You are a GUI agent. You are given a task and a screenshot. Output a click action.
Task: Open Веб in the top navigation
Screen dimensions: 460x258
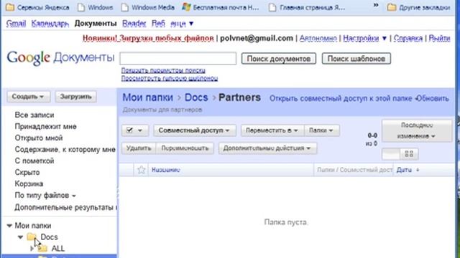pyautogui.click(x=158, y=24)
